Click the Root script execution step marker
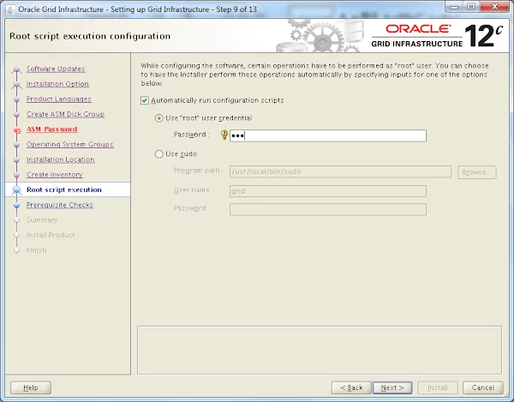Viewport: 514px width, 402px height. 17,189
